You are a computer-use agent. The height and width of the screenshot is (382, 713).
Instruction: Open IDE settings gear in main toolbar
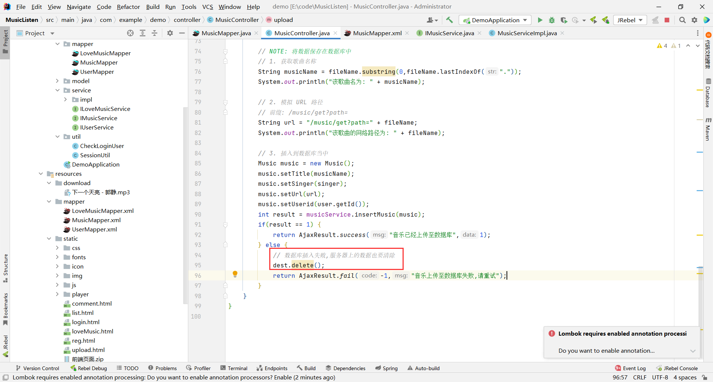pyautogui.click(x=694, y=20)
